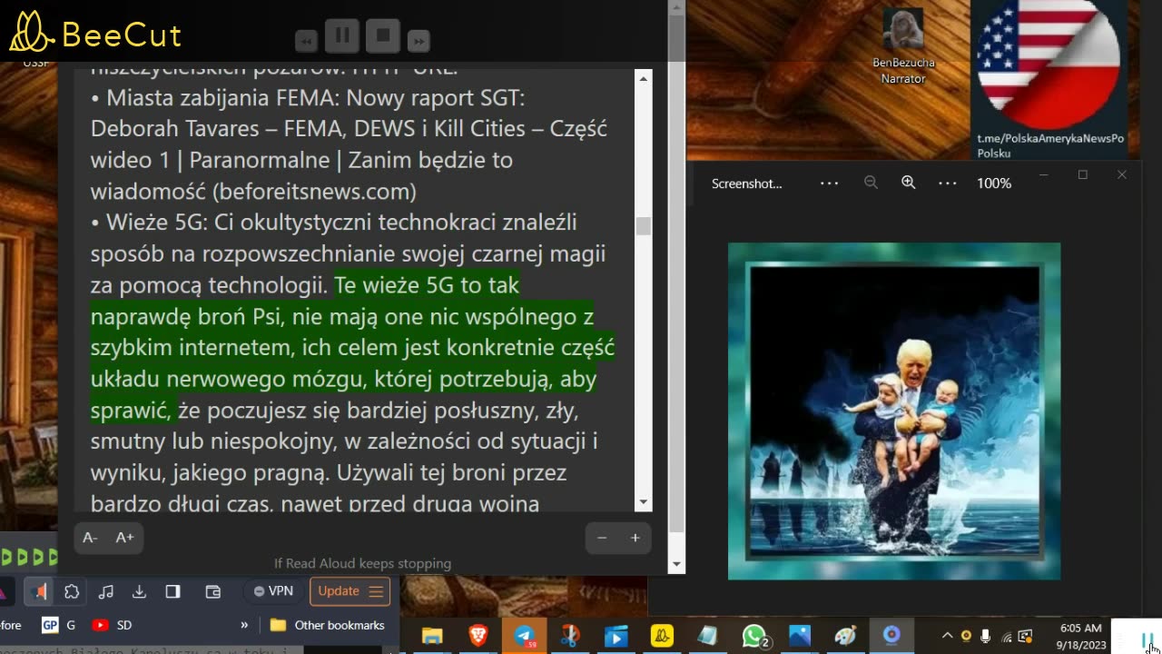1162x654 pixels.
Task: Rewind to previous paragraph in Read Aloud
Action: tap(306, 41)
